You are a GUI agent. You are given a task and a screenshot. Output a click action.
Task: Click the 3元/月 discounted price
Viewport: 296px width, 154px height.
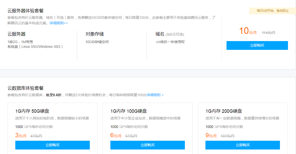(21, 136)
